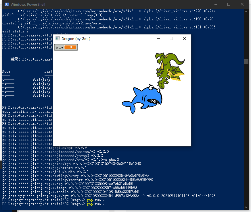Click the 'srwiley/oksvg' line

[76, 176]
